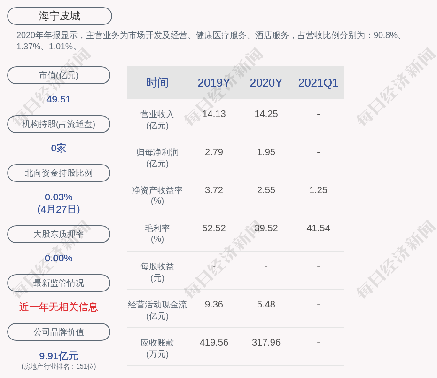Screen dimensions: 437x378
Task: Click the 52.52 gross margin cell
Action: pos(214,228)
